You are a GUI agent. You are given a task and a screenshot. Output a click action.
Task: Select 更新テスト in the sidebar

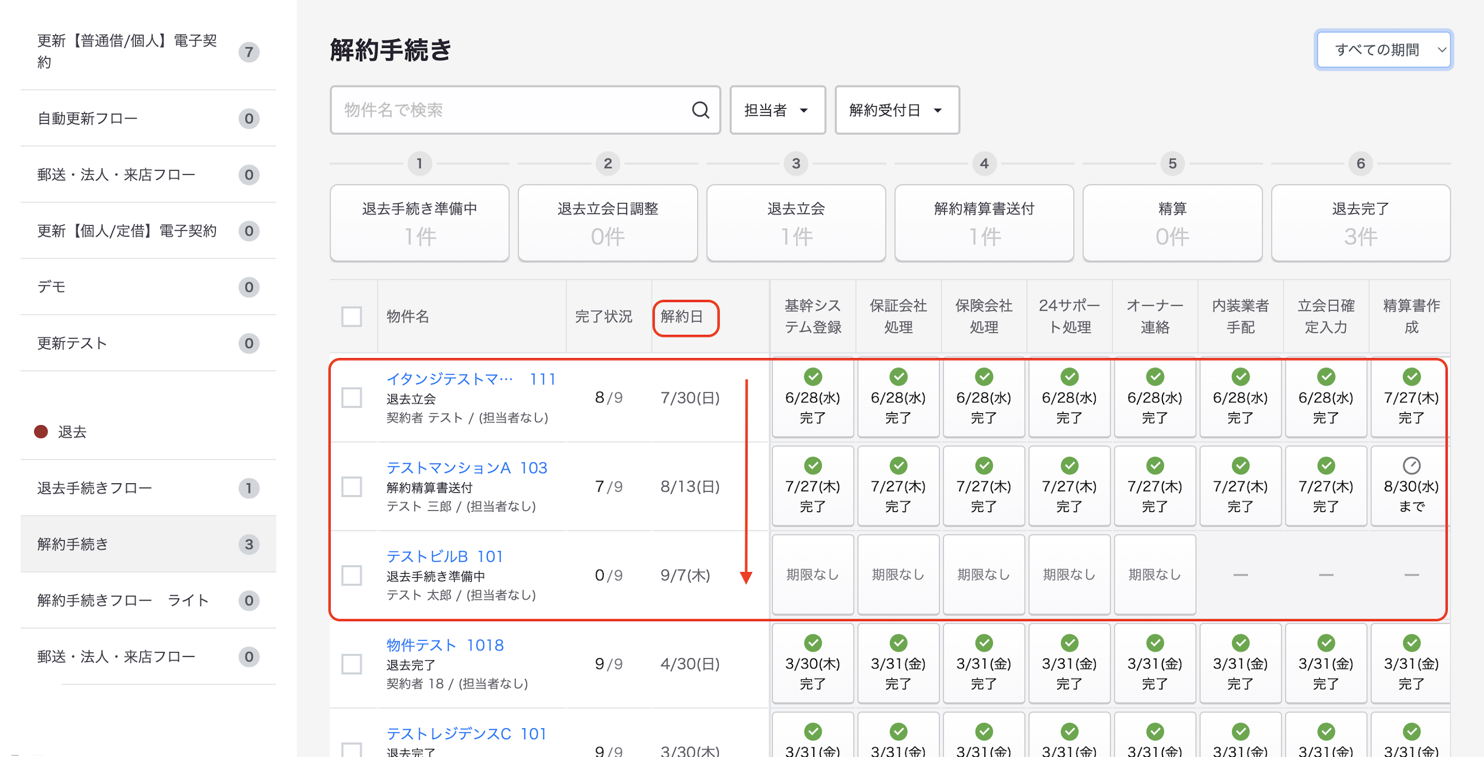pos(148,343)
